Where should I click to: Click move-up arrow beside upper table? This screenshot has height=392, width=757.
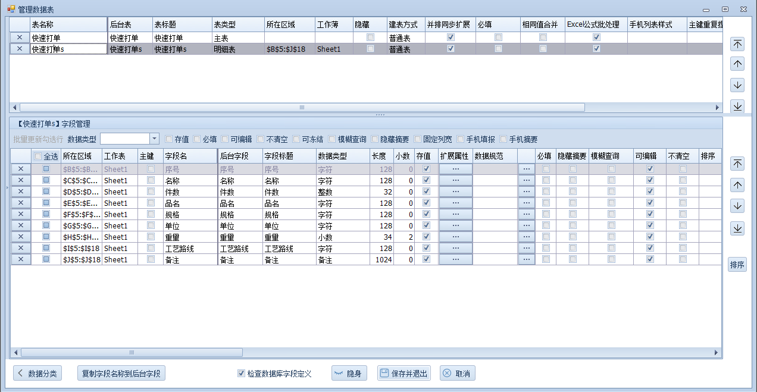coord(737,64)
